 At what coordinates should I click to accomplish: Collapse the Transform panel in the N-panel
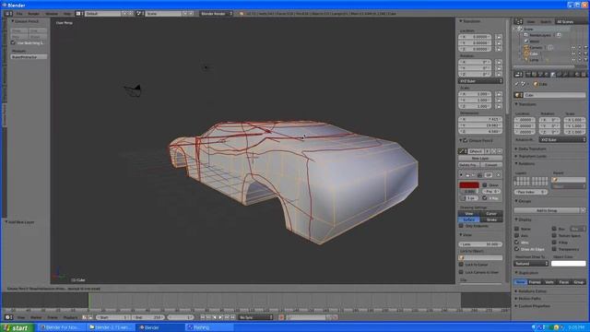(470, 21)
